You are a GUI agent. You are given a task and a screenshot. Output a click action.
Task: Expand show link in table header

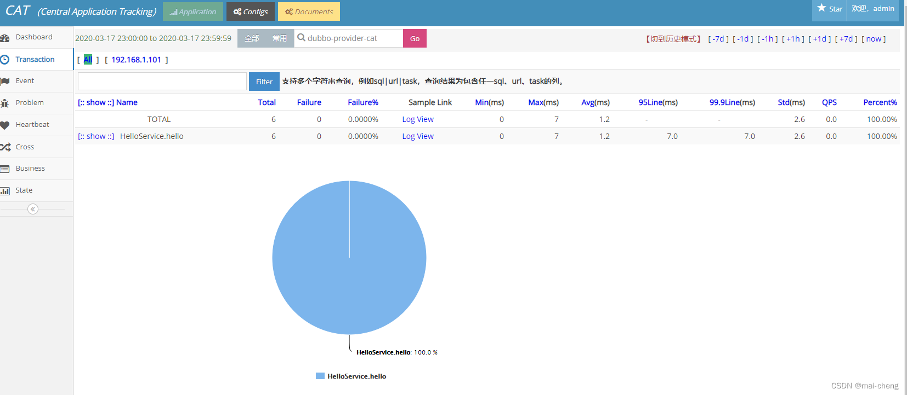tap(96, 102)
